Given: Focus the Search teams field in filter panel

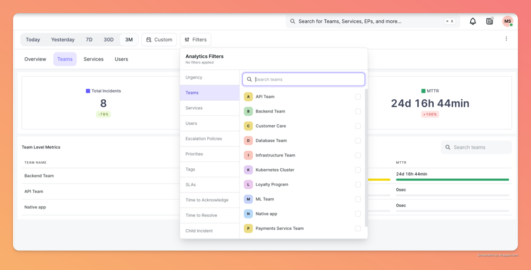Looking at the screenshot, I should (304, 79).
